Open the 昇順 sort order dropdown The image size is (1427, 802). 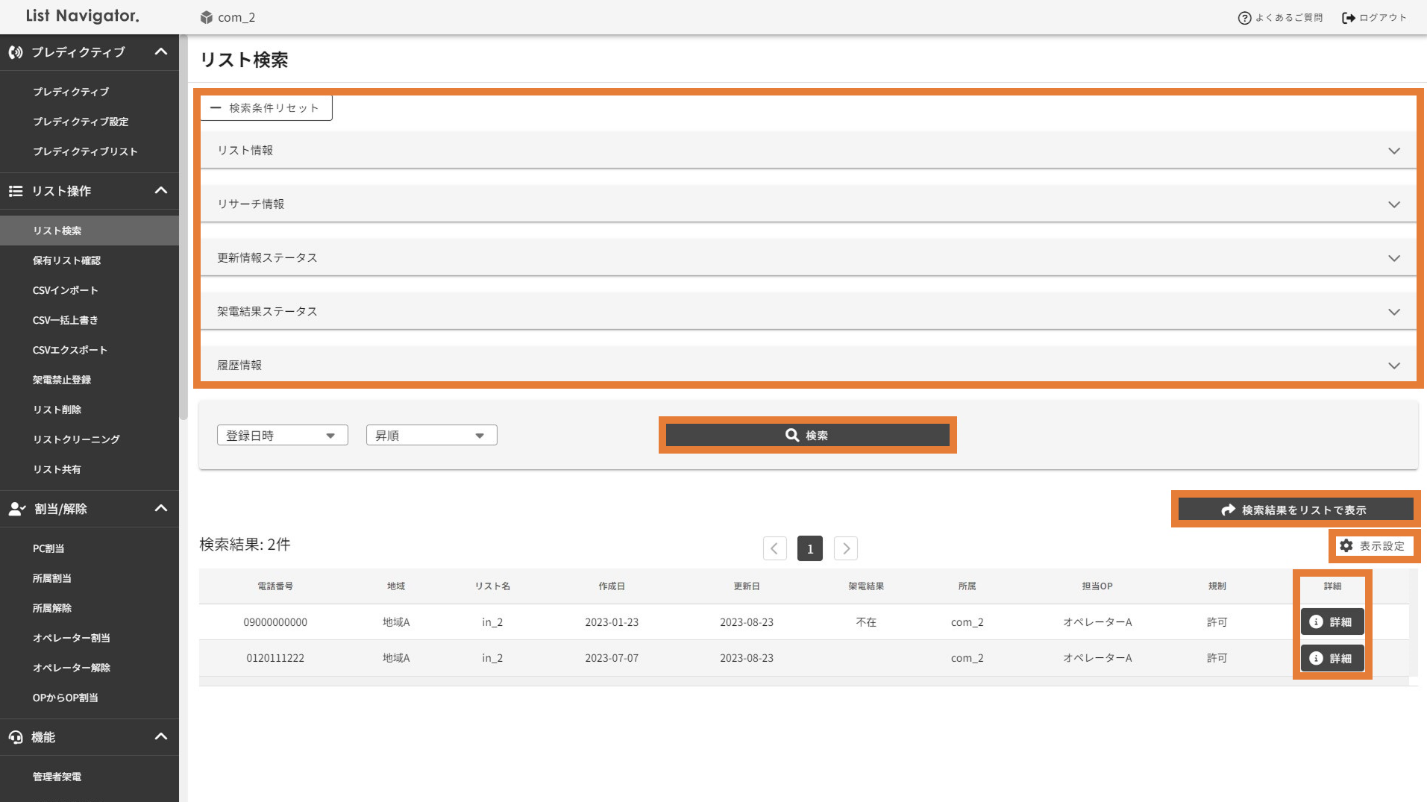pos(431,436)
